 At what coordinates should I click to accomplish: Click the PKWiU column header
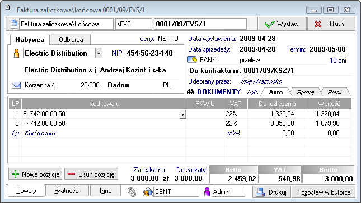point(205,104)
